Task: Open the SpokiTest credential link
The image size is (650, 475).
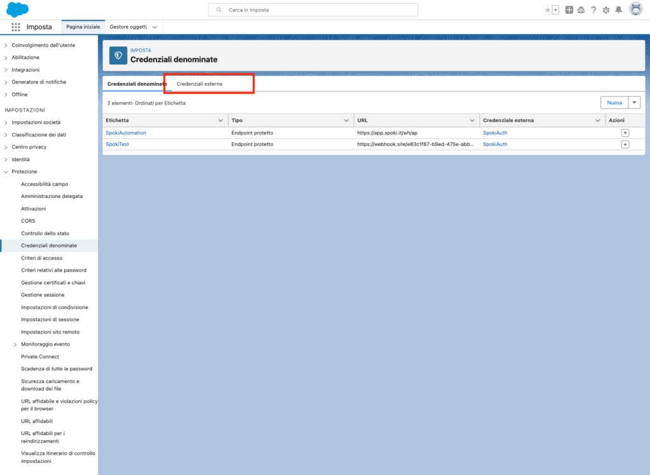Action: coord(119,144)
